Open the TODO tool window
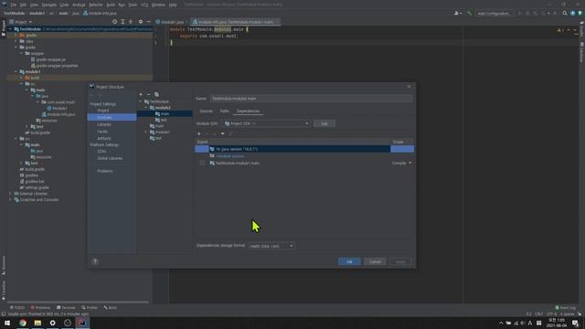The height and width of the screenshot is (329, 585). tap(16, 308)
